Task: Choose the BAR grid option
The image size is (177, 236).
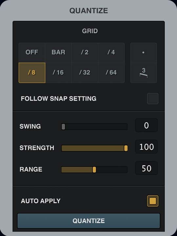Action: coord(58,52)
